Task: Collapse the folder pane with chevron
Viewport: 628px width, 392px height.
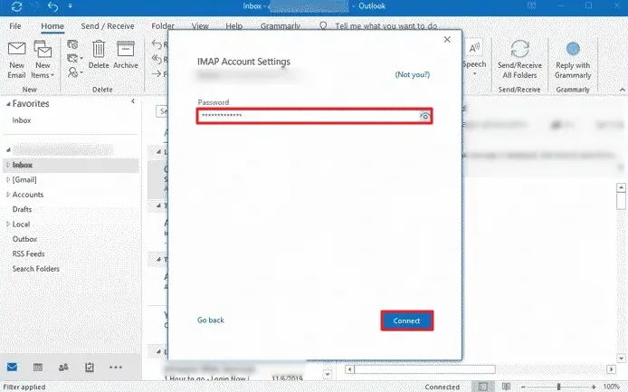Action: click(133, 101)
